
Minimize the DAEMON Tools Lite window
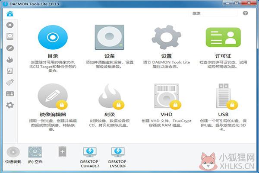click(x=228, y=3)
